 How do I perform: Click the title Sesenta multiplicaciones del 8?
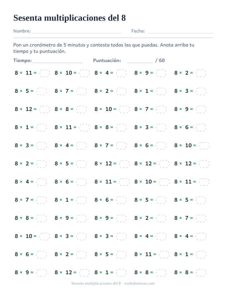pos(70,18)
